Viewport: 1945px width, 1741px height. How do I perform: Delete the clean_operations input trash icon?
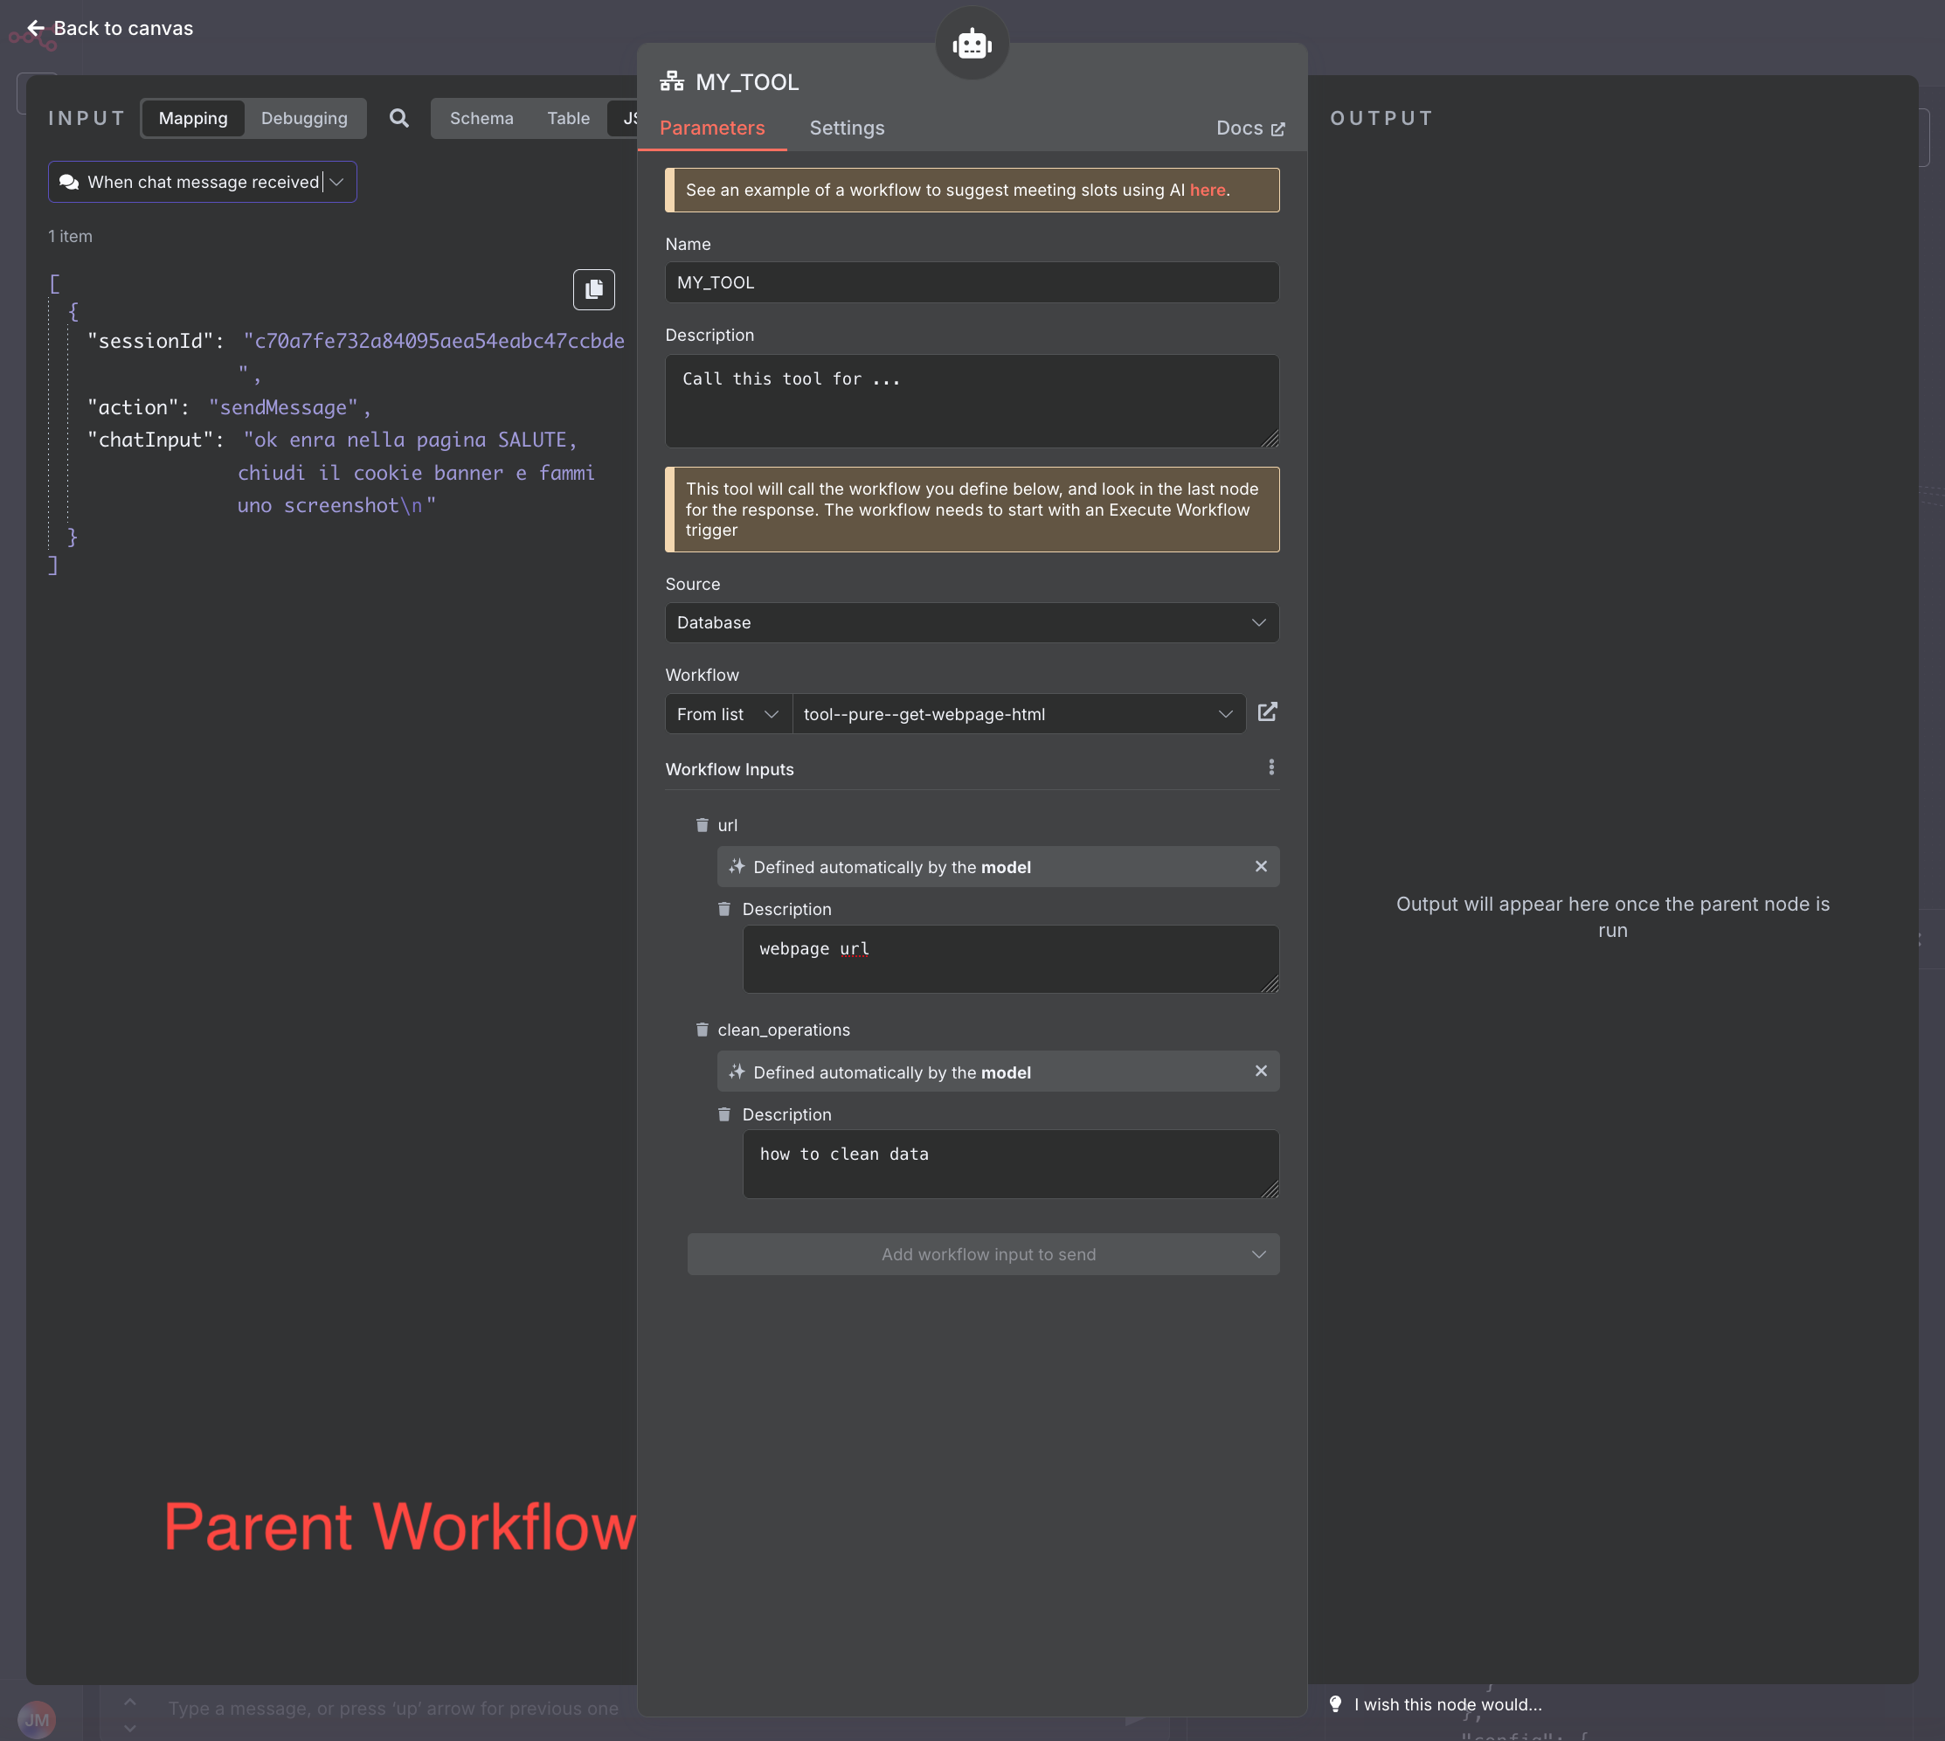(702, 1030)
